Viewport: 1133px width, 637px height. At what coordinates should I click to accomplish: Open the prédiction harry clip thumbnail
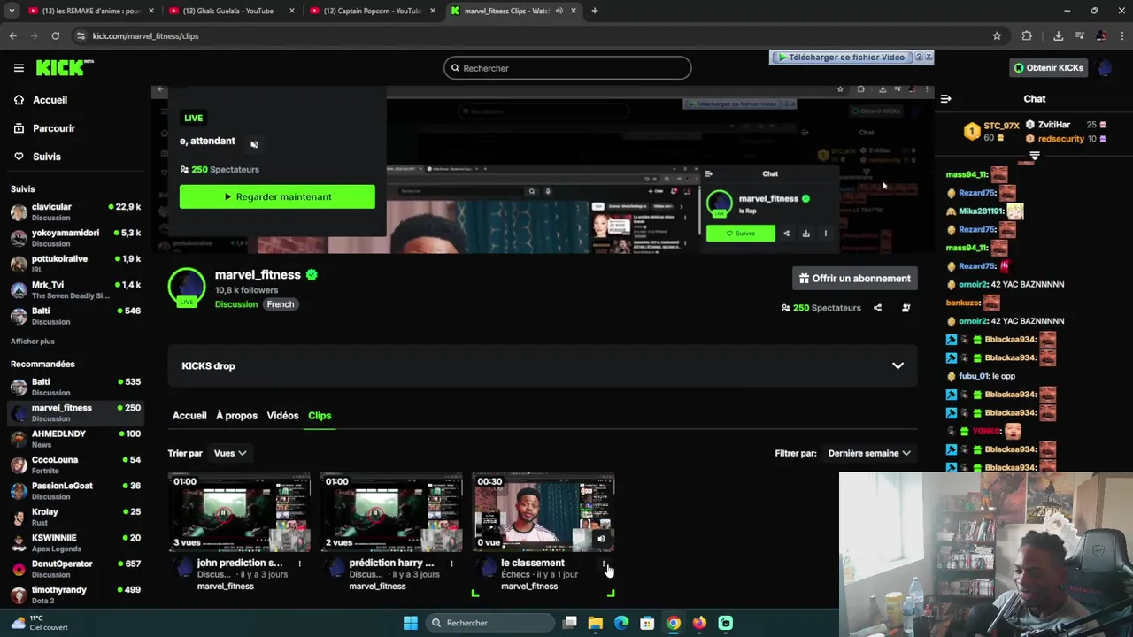(x=391, y=512)
